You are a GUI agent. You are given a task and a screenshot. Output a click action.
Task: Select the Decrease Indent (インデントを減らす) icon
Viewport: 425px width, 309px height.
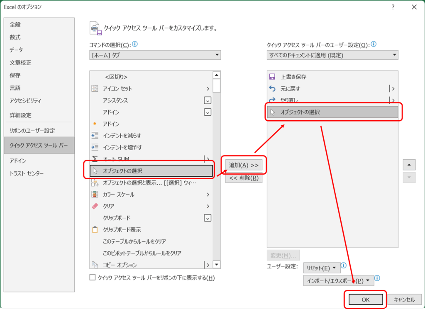coord(95,136)
